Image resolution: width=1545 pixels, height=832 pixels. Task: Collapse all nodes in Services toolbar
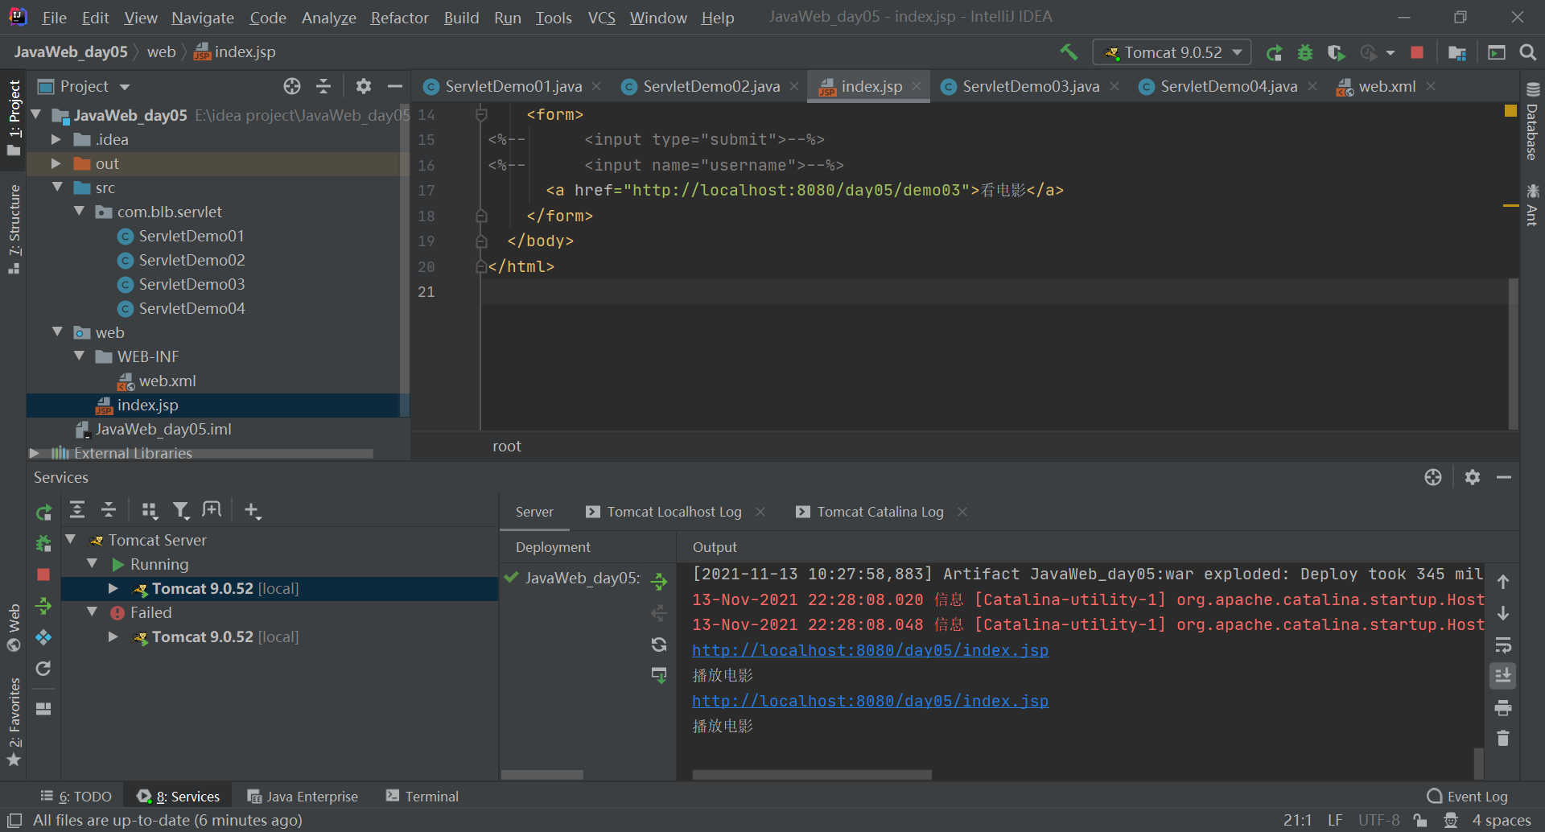coord(109,509)
